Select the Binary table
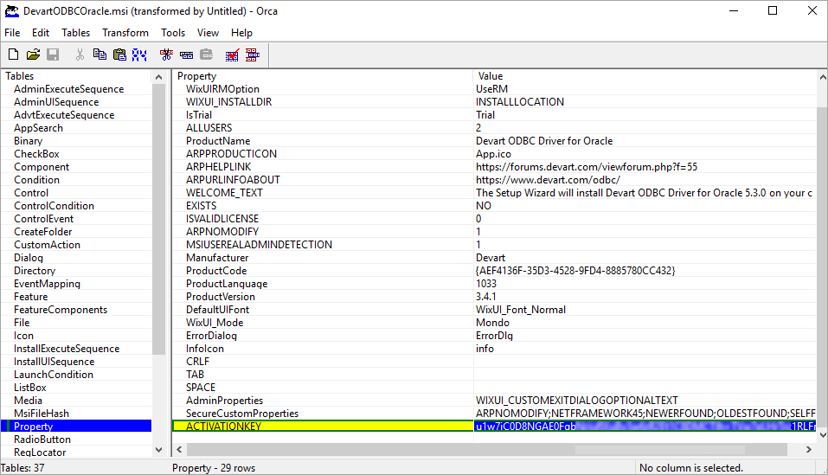Screen dimensions: 828x475 click(x=28, y=141)
